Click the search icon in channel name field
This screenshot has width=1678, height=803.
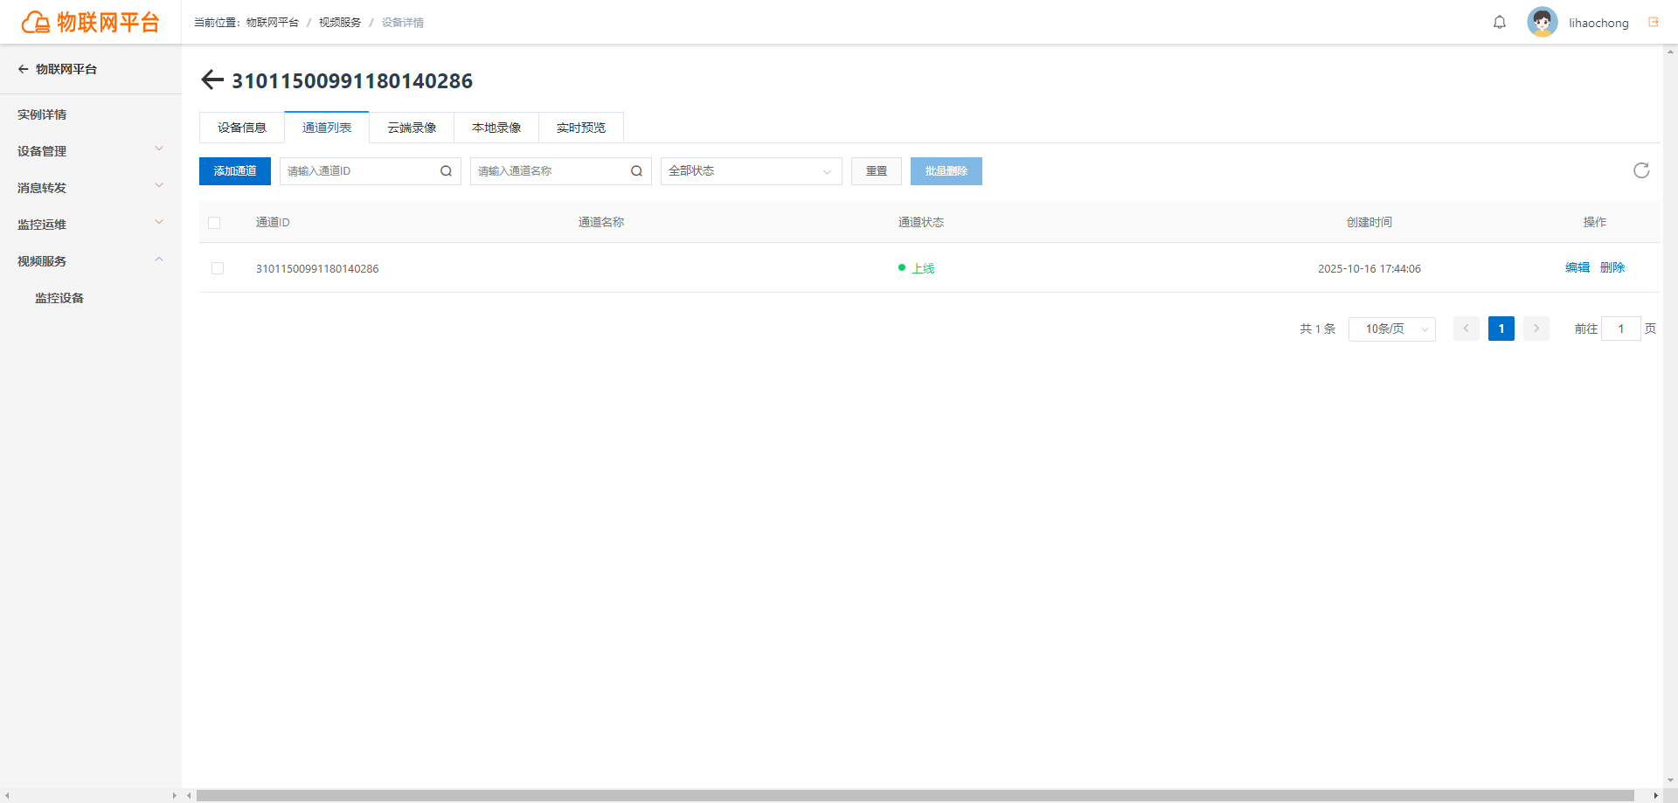click(x=636, y=171)
